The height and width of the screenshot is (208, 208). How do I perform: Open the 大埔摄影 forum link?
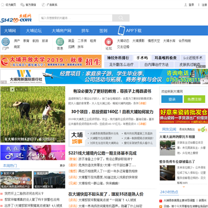tap(139, 41)
